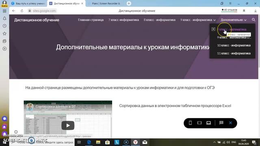Open Microsoft Store from taskbar
The image size is (260, 146).
coord(107,142)
